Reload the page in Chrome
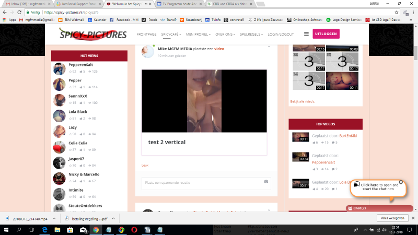This screenshot has height=235, width=418. [19, 12]
